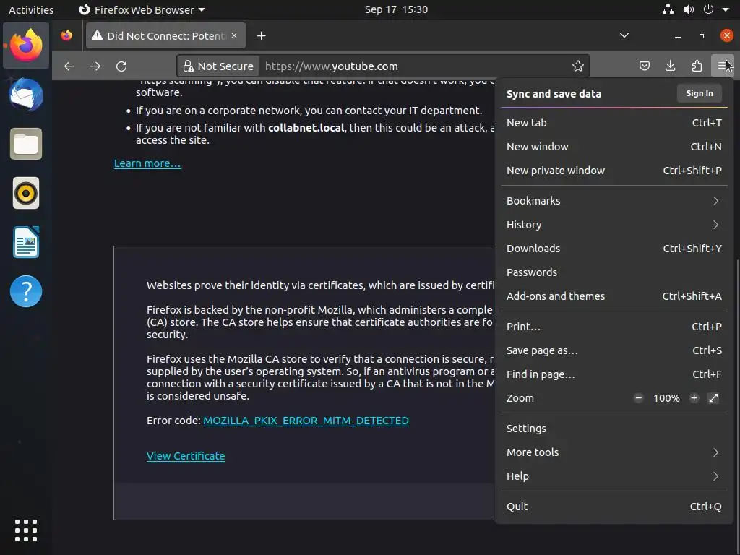The height and width of the screenshot is (555, 740).
Task: Choose Print… from the menu
Action: (x=614, y=327)
